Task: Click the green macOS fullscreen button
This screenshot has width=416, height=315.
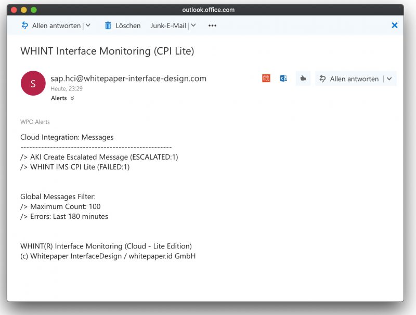Action: [34, 10]
